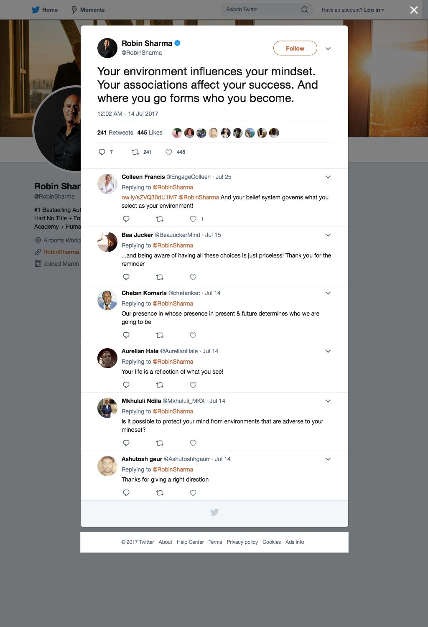Go to the Home tab

pos(45,10)
